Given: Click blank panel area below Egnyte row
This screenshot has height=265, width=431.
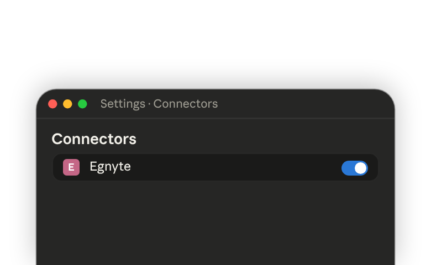Looking at the screenshot, I should (x=215, y=222).
